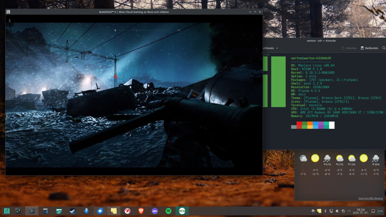
Task: Open the volume control in system tray
Action: point(337,211)
